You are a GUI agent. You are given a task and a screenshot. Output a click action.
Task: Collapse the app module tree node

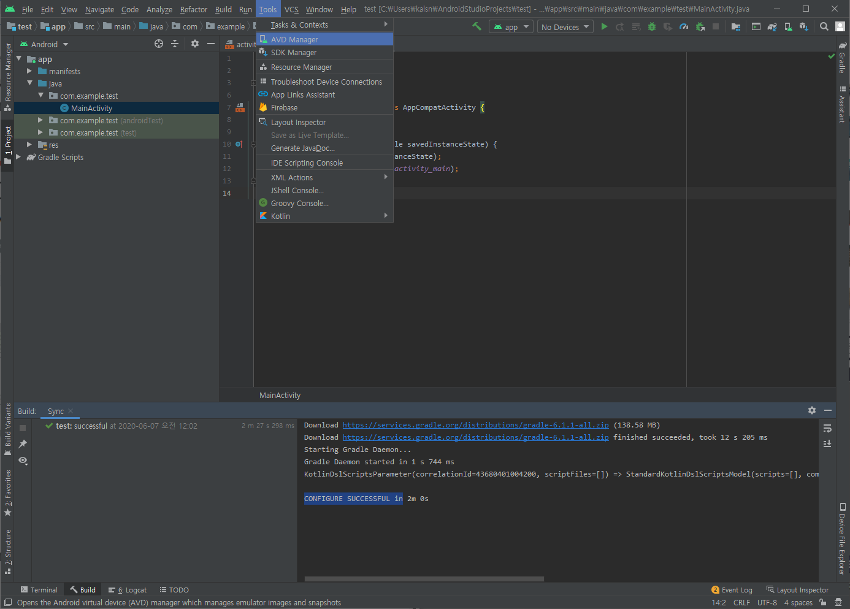coord(19,59)
